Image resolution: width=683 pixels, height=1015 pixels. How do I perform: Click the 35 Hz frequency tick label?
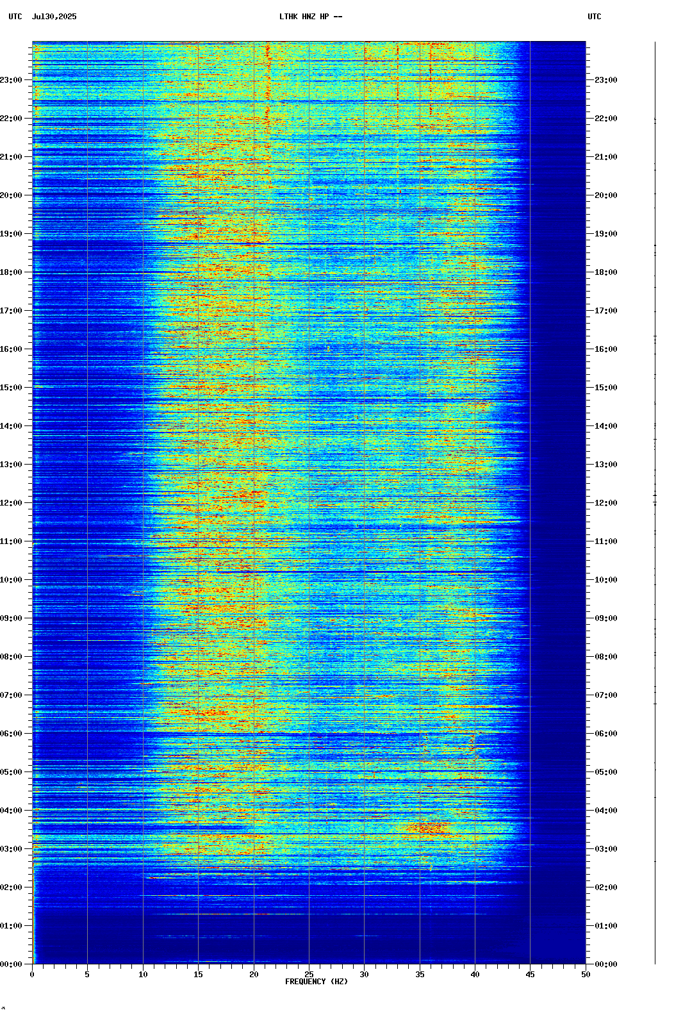click(x=420, y=975)
